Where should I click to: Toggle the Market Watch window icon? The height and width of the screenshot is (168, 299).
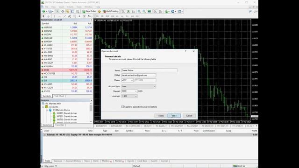[57, 11]
